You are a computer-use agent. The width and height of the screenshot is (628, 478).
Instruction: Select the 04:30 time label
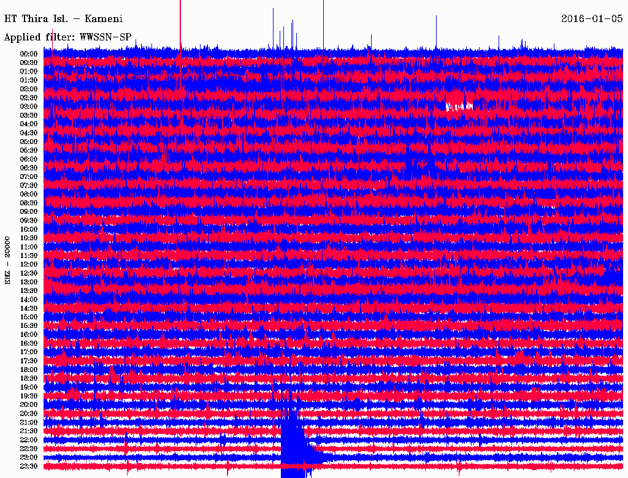pos(29,132)
